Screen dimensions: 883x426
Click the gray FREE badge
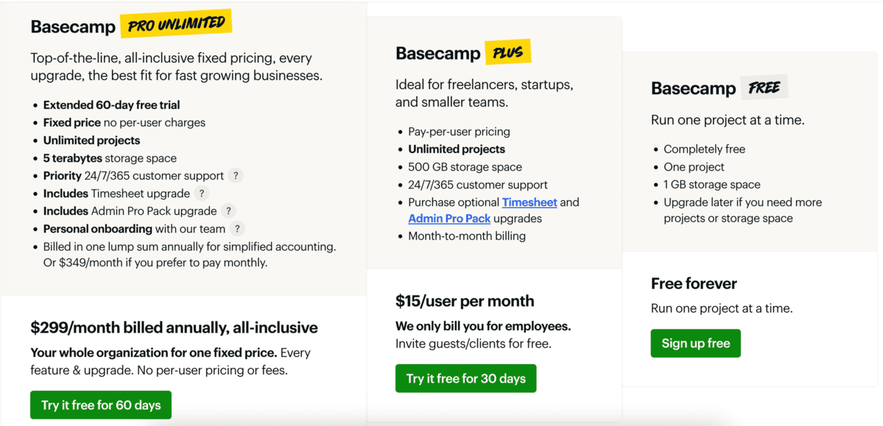[x=764, y=88]
